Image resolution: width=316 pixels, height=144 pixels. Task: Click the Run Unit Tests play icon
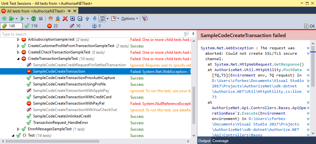(22, 19)
